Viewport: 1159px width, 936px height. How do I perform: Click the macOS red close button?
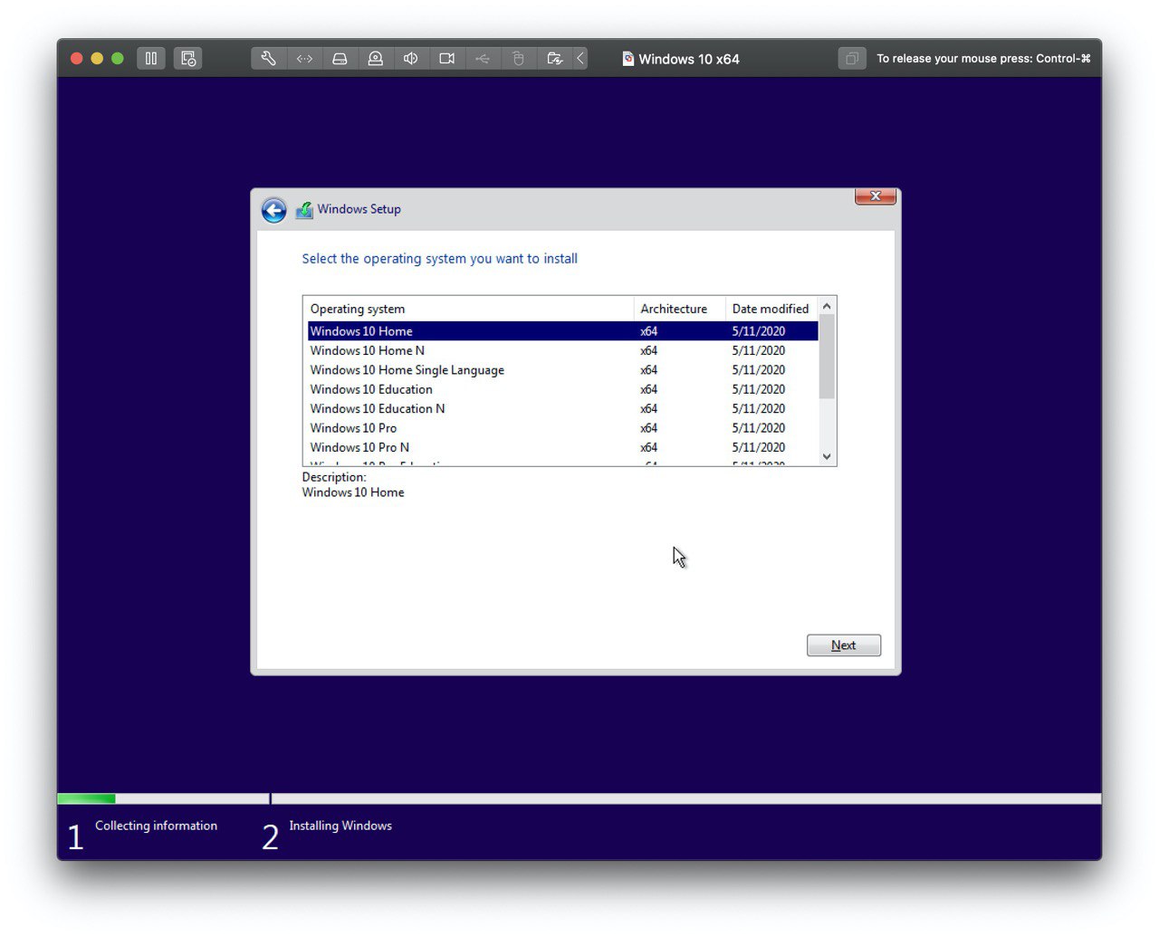point(77,59)
